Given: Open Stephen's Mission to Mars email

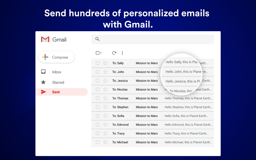Looking at the screenshot, I should coord(147,107).
